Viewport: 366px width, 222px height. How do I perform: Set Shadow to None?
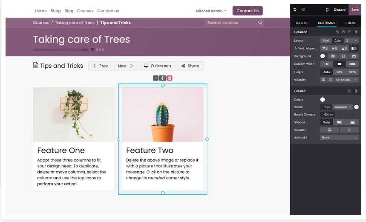pos(326,122)
